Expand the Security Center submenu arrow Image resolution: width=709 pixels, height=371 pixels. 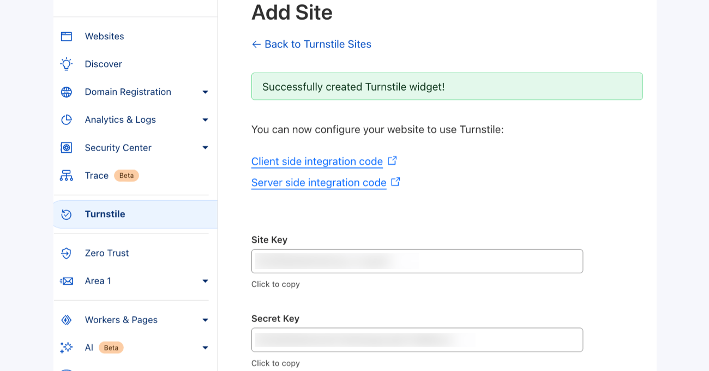pyautogui.click(x=205, y=148)
